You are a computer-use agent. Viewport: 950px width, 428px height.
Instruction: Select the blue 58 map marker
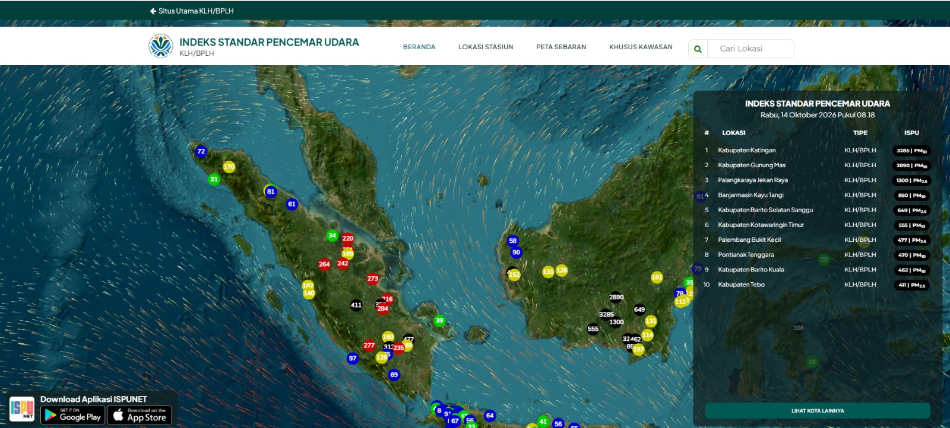[x=513, y=241]
